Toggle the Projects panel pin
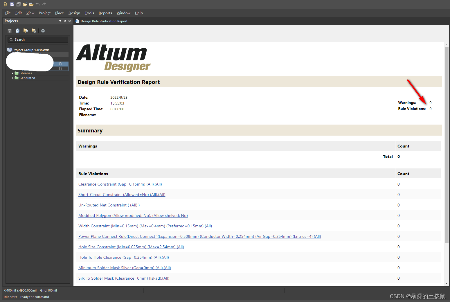Viewport: 450px width, 302px height. pyautogui.click(x=65, y=21)
